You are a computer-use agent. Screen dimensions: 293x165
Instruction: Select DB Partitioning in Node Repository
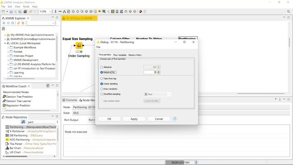click(18, 136)
